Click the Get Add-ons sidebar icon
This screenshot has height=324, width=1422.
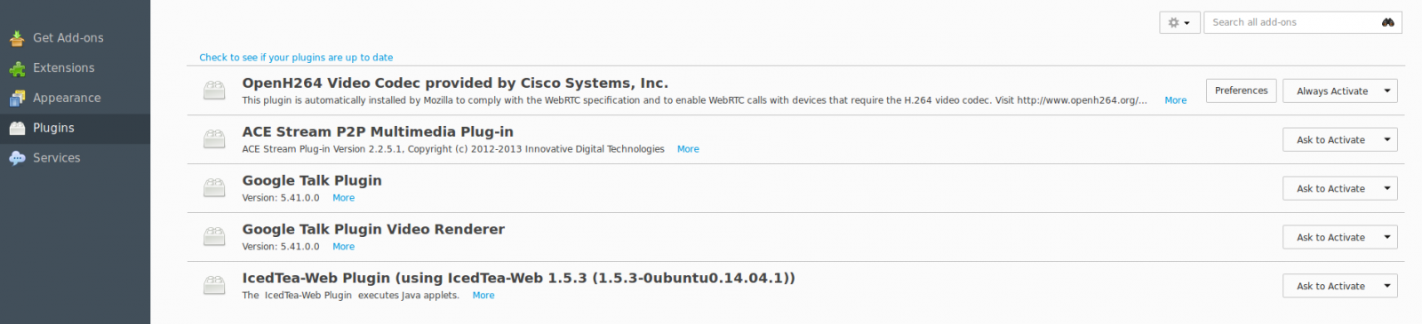click(17, 38)
